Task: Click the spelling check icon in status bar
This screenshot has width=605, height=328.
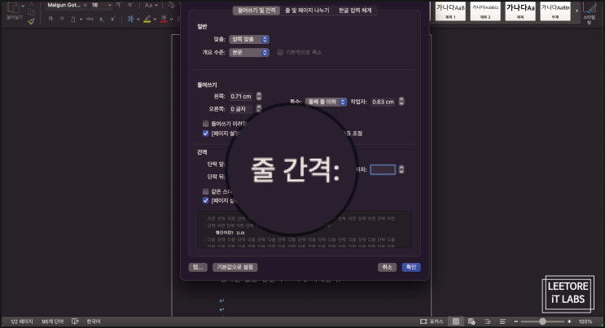Action: click(x=75, y=321)
